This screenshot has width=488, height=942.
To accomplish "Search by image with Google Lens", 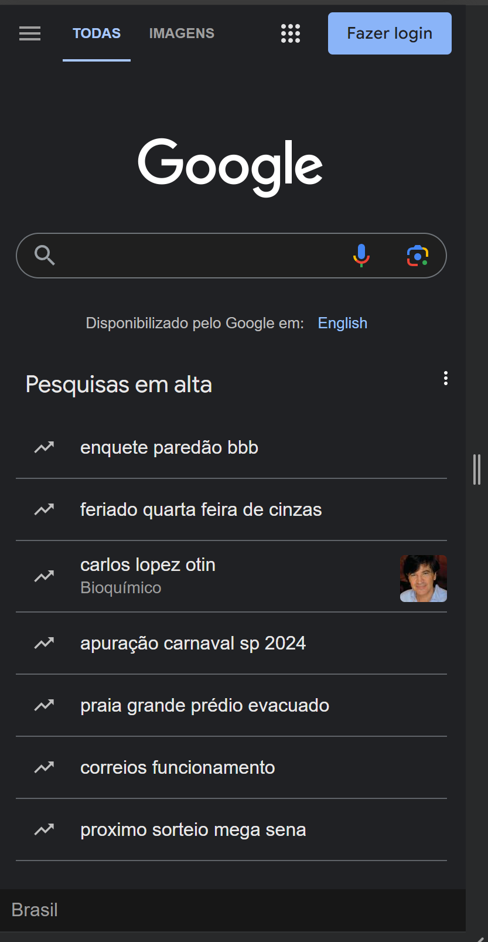I will pyautogui.click(x=418, y=256).
